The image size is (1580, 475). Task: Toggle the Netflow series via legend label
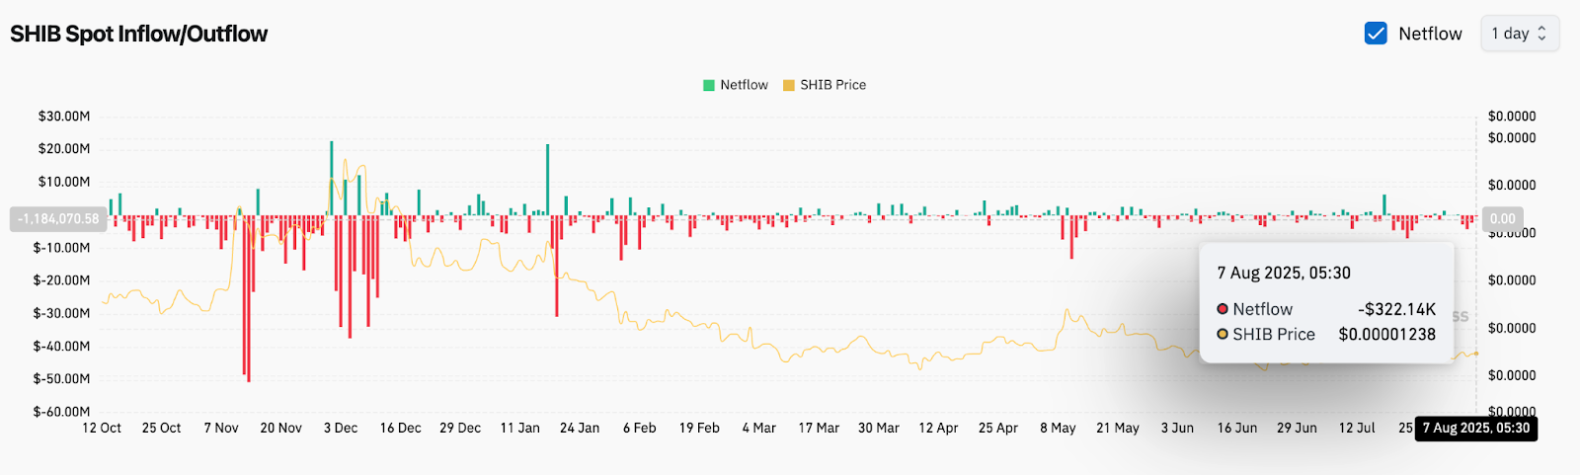click(x=744, y=85)
